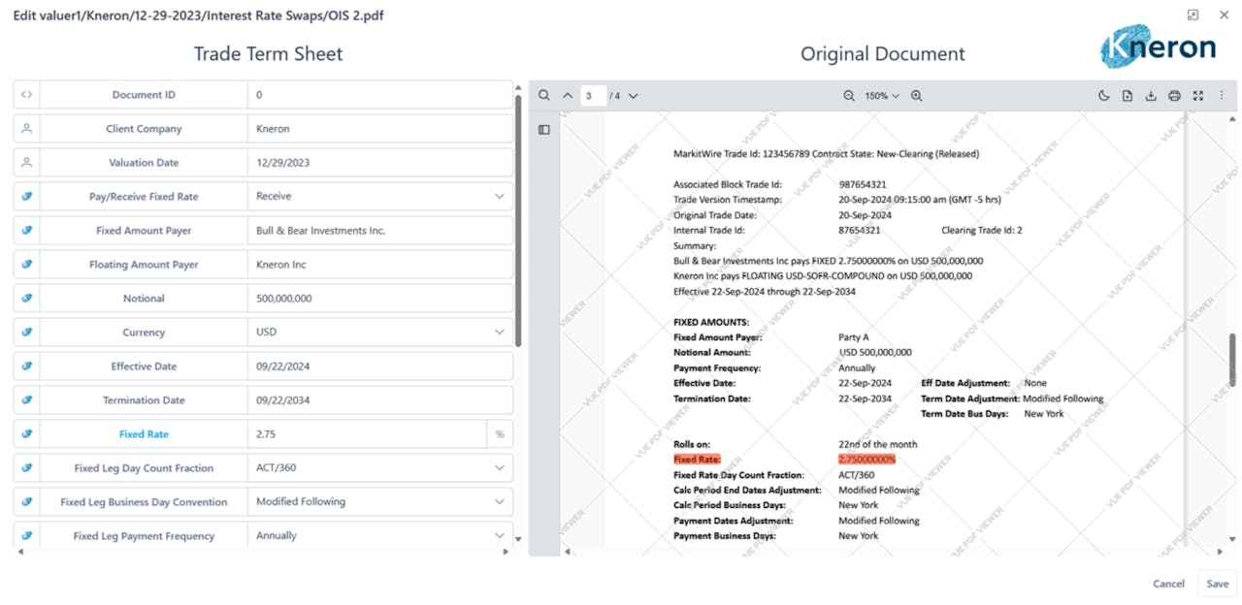1242x605 pixels.
Task: Click the Fixed Leg Payment Frequency label
Action: point(144,536)
